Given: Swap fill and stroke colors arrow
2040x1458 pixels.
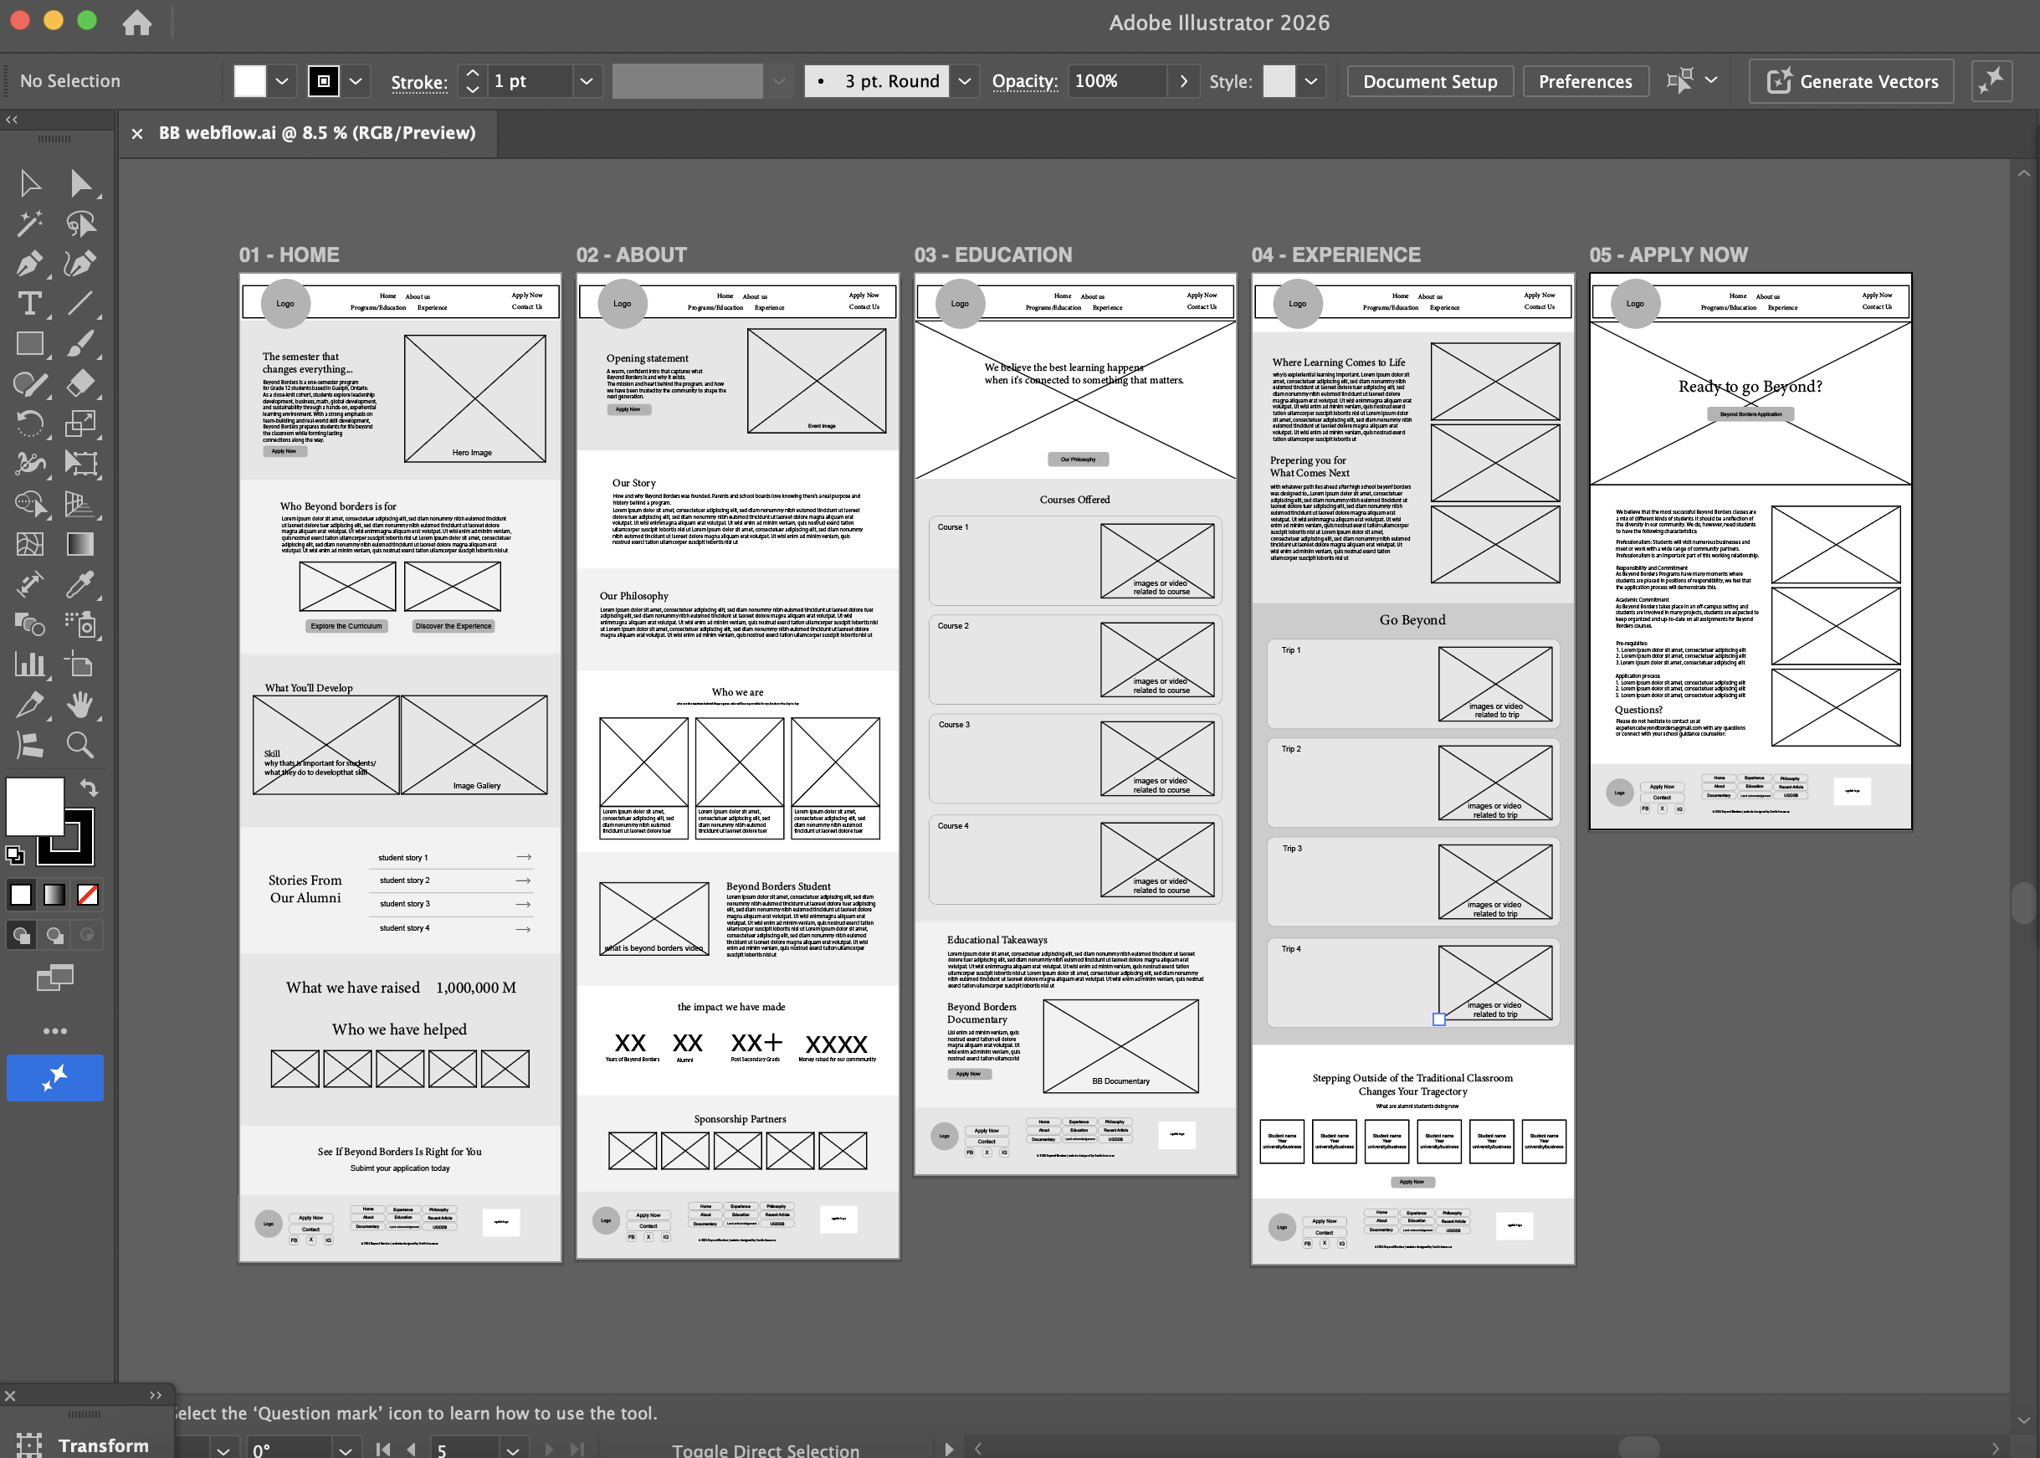Looking at the screenshot, I should pos(88,788).
